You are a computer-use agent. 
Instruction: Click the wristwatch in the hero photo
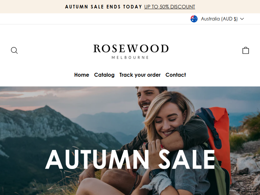pyautogui.click(x=155, y=174)
